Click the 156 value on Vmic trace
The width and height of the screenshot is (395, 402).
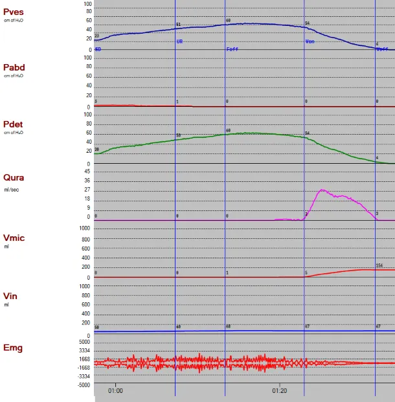click(379, 265)
